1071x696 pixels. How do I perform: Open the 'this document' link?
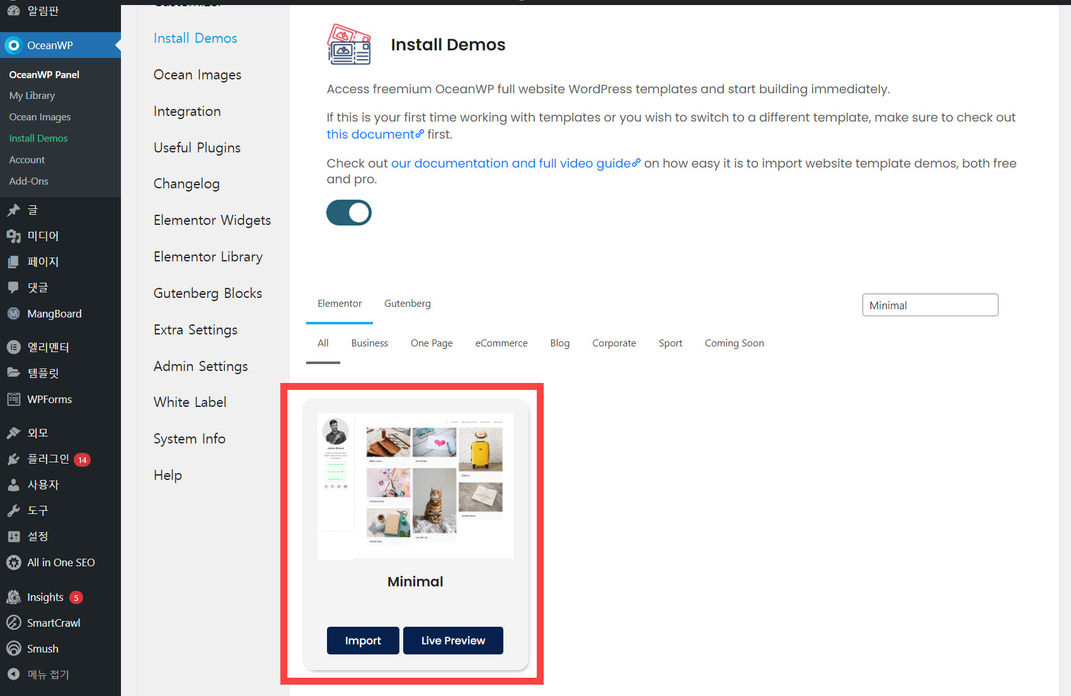tap(375, 134)
